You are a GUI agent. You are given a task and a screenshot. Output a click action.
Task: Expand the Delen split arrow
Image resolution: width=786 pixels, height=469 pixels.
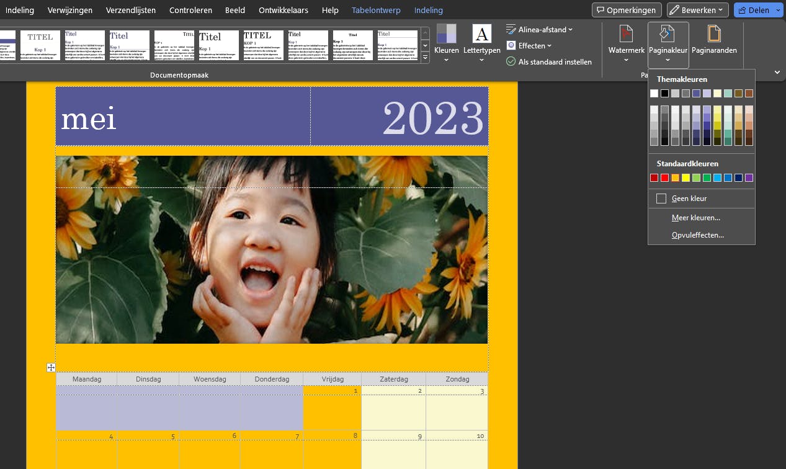[779, 10]
